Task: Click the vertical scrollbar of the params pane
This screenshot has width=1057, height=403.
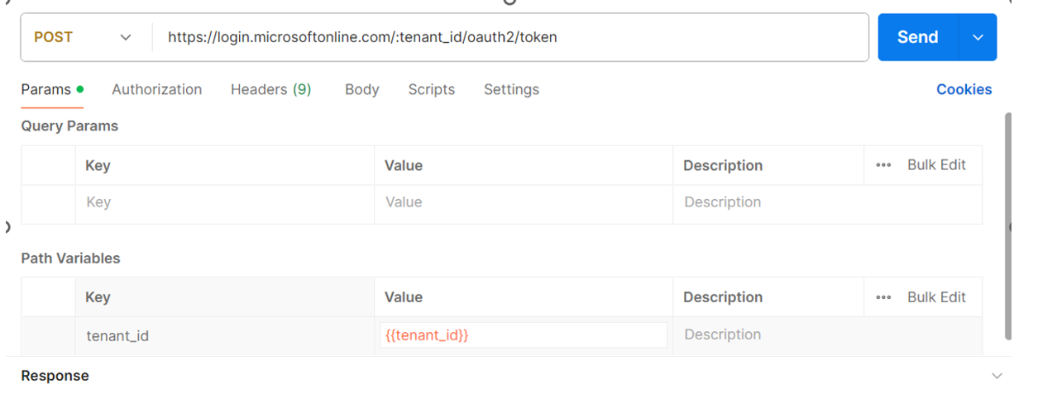Action: tap(1007, 226)
